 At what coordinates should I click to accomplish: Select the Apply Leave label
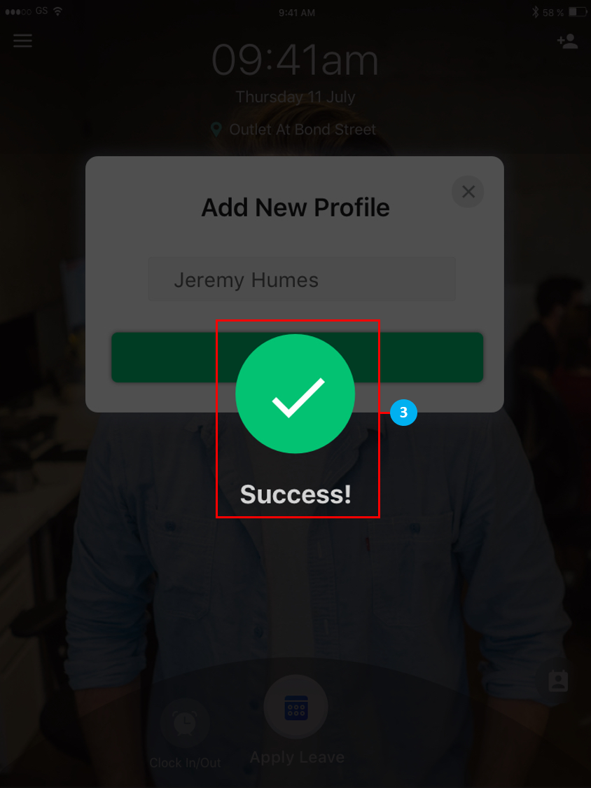297,757
